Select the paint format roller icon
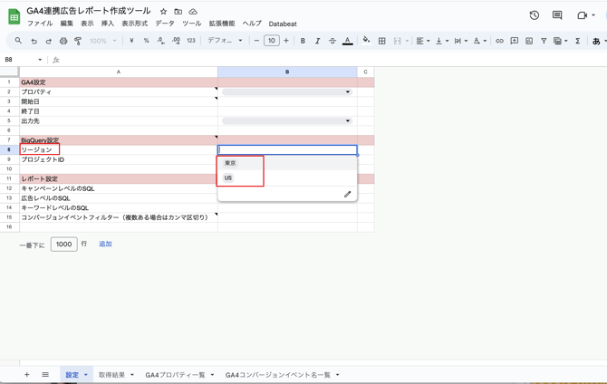The image size is (607, 384). point(78,41)
